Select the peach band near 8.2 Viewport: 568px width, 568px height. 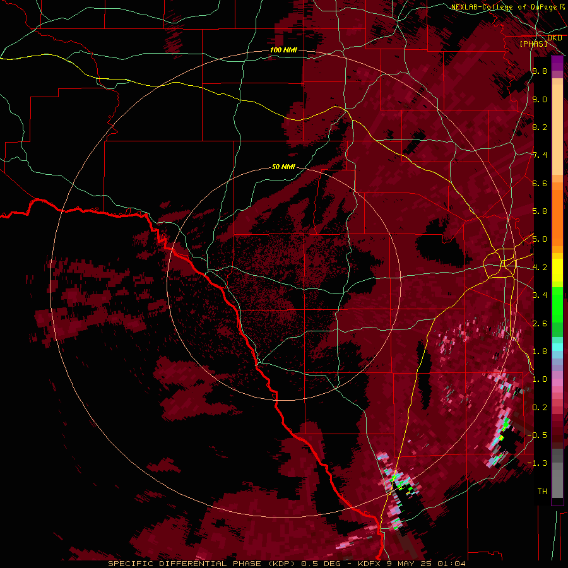tap(557, 129)
